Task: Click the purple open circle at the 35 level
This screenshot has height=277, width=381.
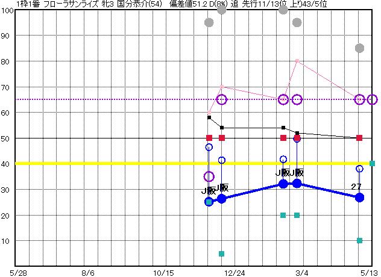Action: click(x=209, y=176)
